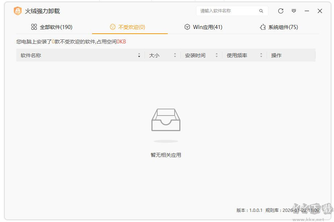The height and width of the screenshot is (222, 334).
Task: Close the uninstaller window
Action: point(320,11)
